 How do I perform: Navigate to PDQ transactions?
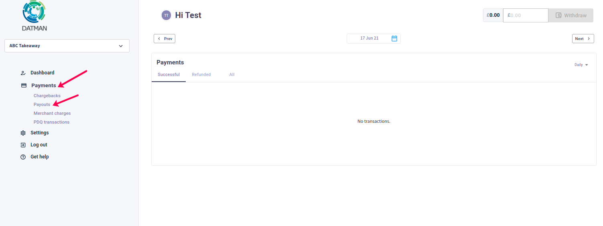pyautogui.click(x=51, y=122)
